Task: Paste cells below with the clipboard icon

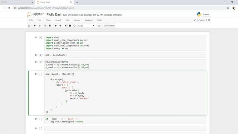Action: pos(50,26)
